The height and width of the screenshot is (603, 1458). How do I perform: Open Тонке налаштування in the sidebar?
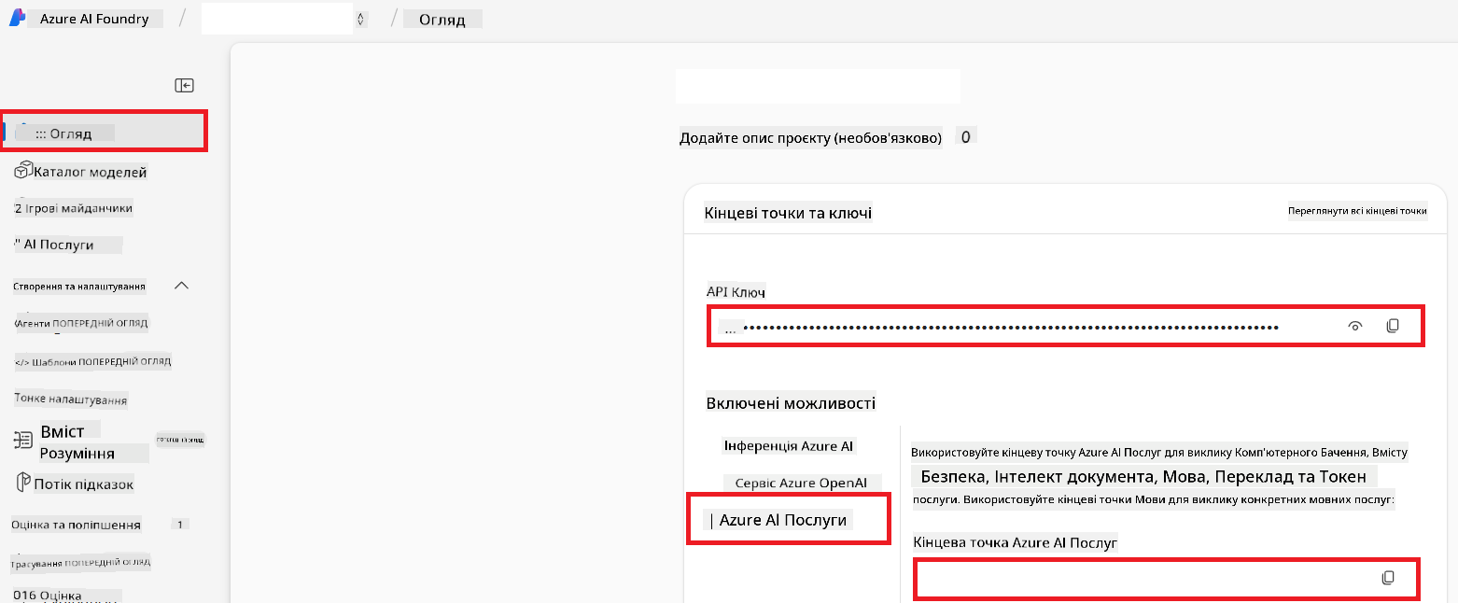coord(71,400)
